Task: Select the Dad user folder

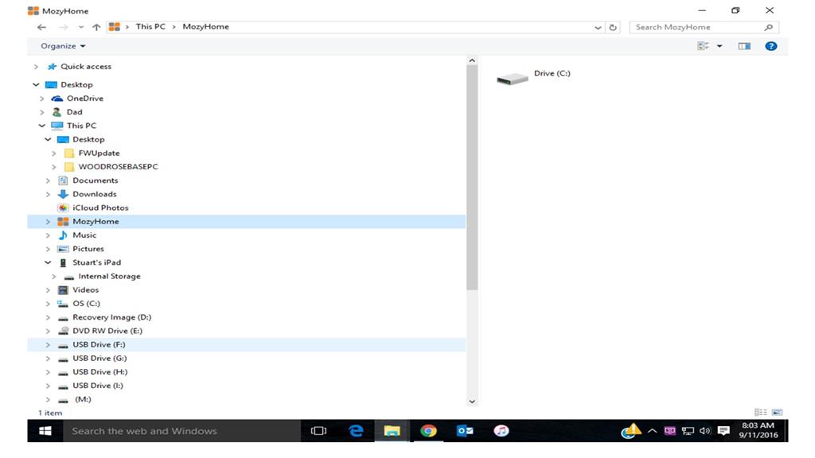Action: tap(74, 111)
